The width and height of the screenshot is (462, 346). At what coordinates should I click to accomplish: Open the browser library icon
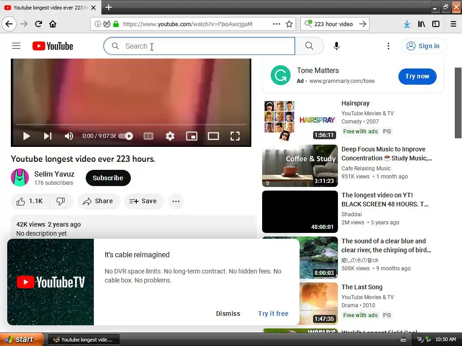(x=421, y=24)
